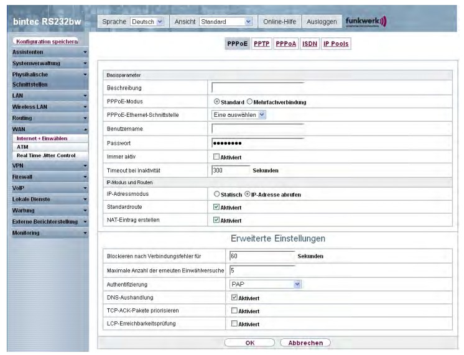Expand the Systemverwaltung menu
464x355 pixels.
point(50,63)
